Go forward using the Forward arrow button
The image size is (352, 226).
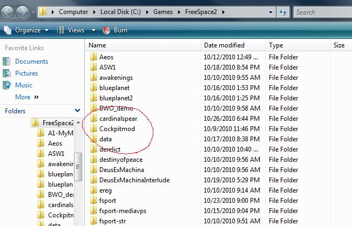click(23, 12)
